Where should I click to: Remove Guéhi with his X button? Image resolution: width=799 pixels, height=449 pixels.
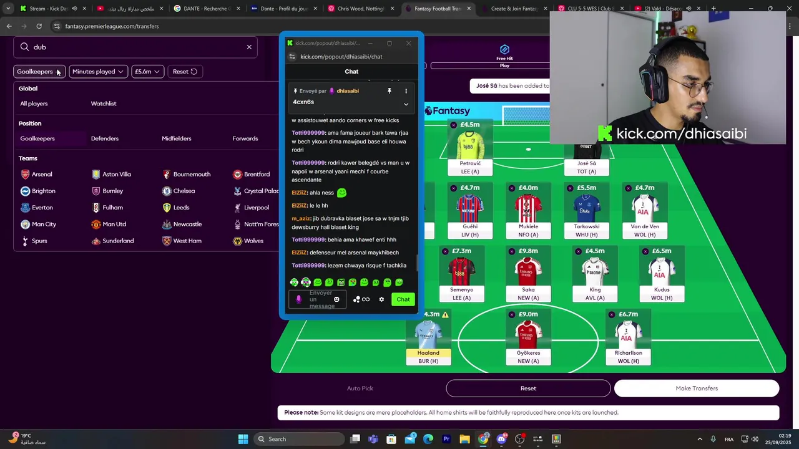pyautogui.click(x=453, y=188)
